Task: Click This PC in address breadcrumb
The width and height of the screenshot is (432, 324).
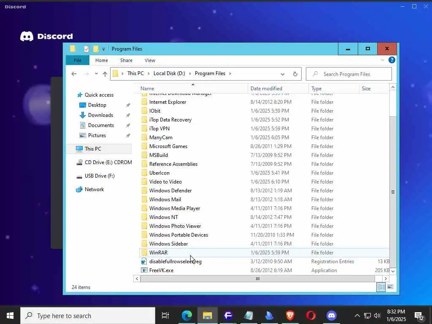Action: pos(135,73)
